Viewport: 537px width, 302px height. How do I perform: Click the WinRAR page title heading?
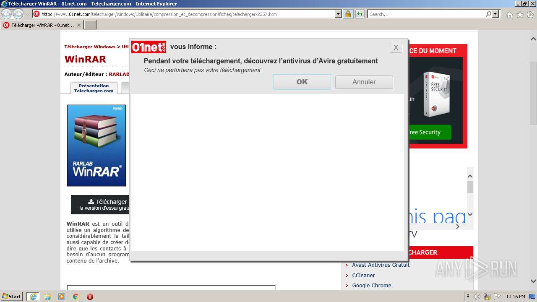click(86, 59)
